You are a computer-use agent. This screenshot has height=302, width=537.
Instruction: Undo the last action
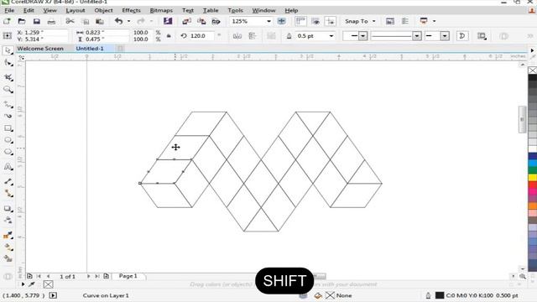(118, 21)
